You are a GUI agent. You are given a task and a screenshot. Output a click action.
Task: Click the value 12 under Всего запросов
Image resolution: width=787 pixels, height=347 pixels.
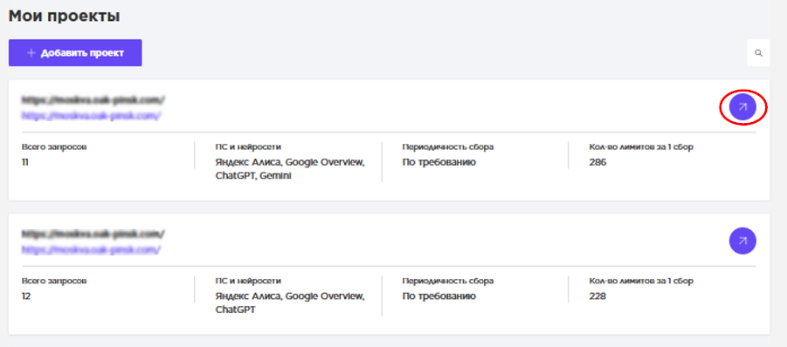[26, 296]
